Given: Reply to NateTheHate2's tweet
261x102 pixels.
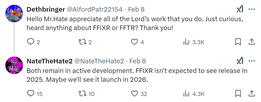Looking at the screenshot, I should [30, 94].
